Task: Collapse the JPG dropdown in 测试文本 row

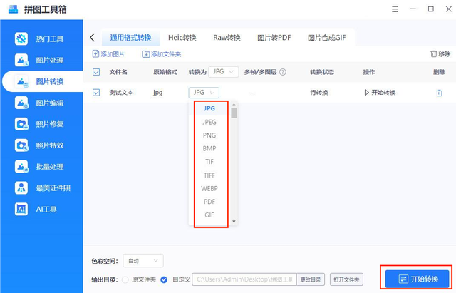Action: (204, 93)
